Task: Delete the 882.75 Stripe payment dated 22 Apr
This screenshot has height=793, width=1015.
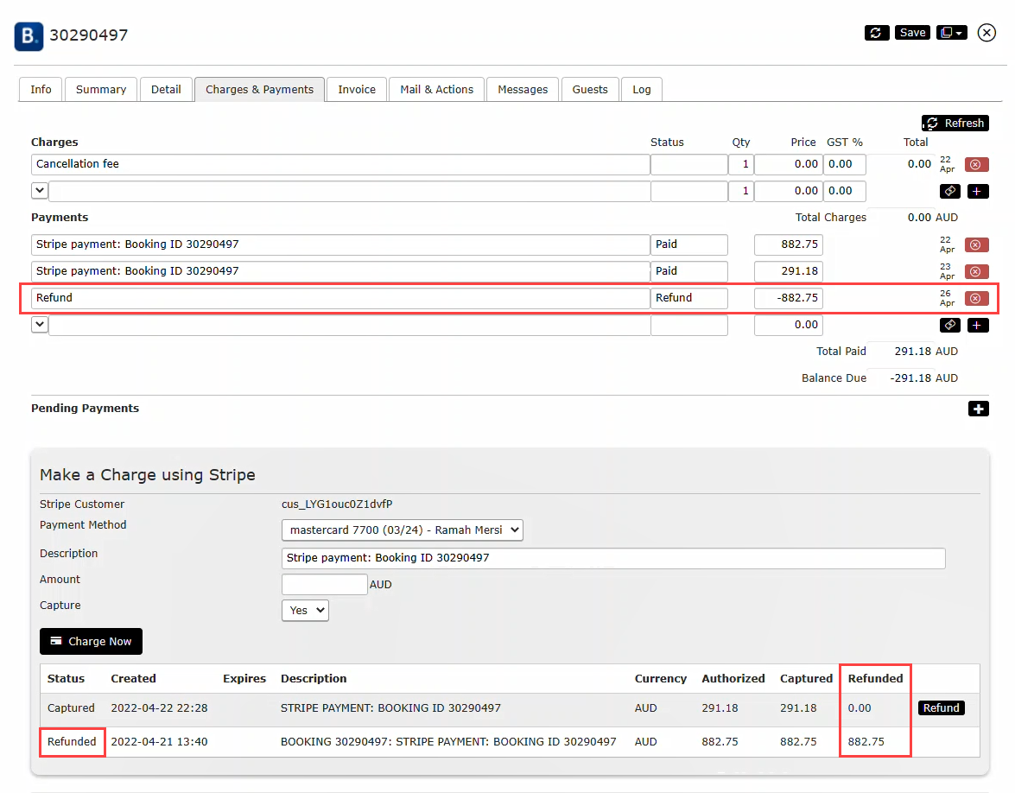Action: coord(976,244)
